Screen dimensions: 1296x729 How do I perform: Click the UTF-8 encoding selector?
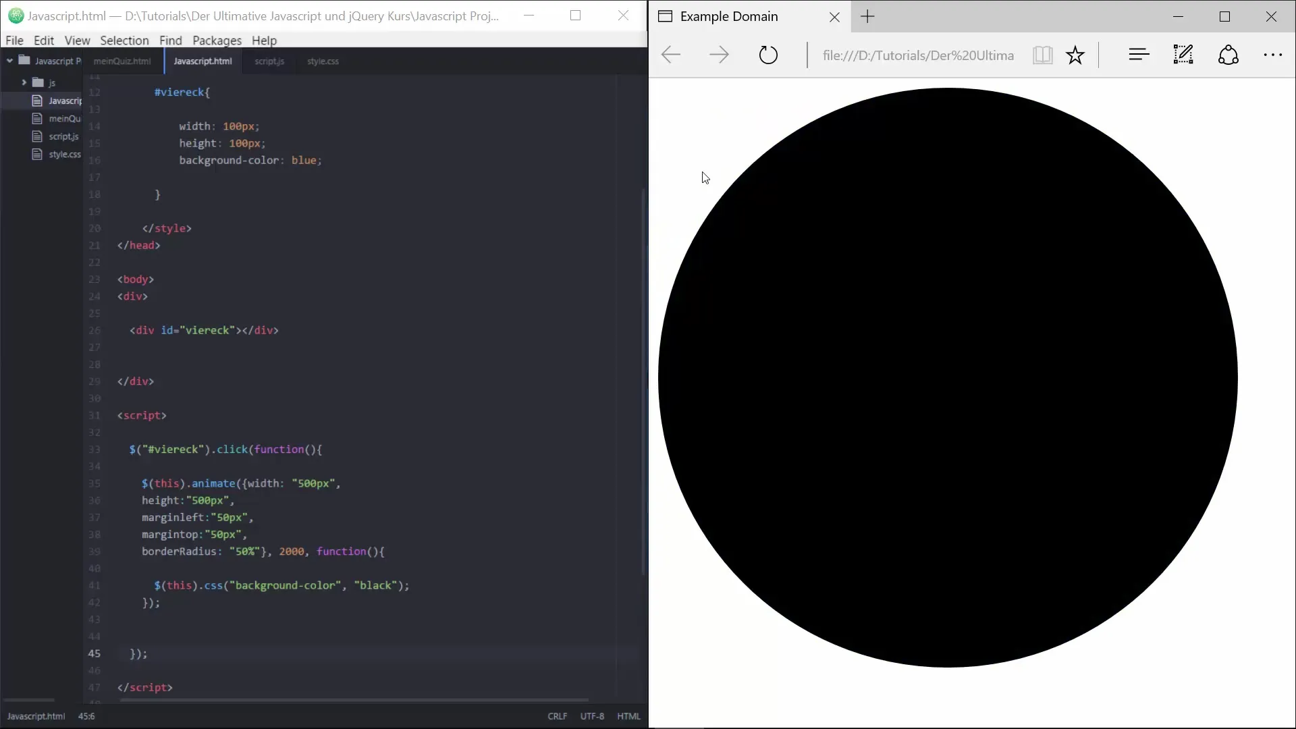click(x=592, y=716)
